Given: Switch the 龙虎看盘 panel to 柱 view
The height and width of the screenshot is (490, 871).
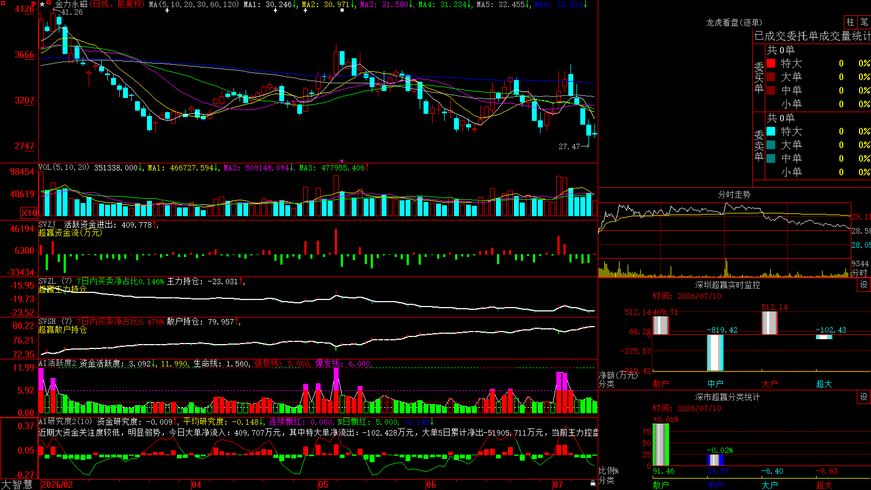Looking at the screenshot, I should (x=850, y=22).
